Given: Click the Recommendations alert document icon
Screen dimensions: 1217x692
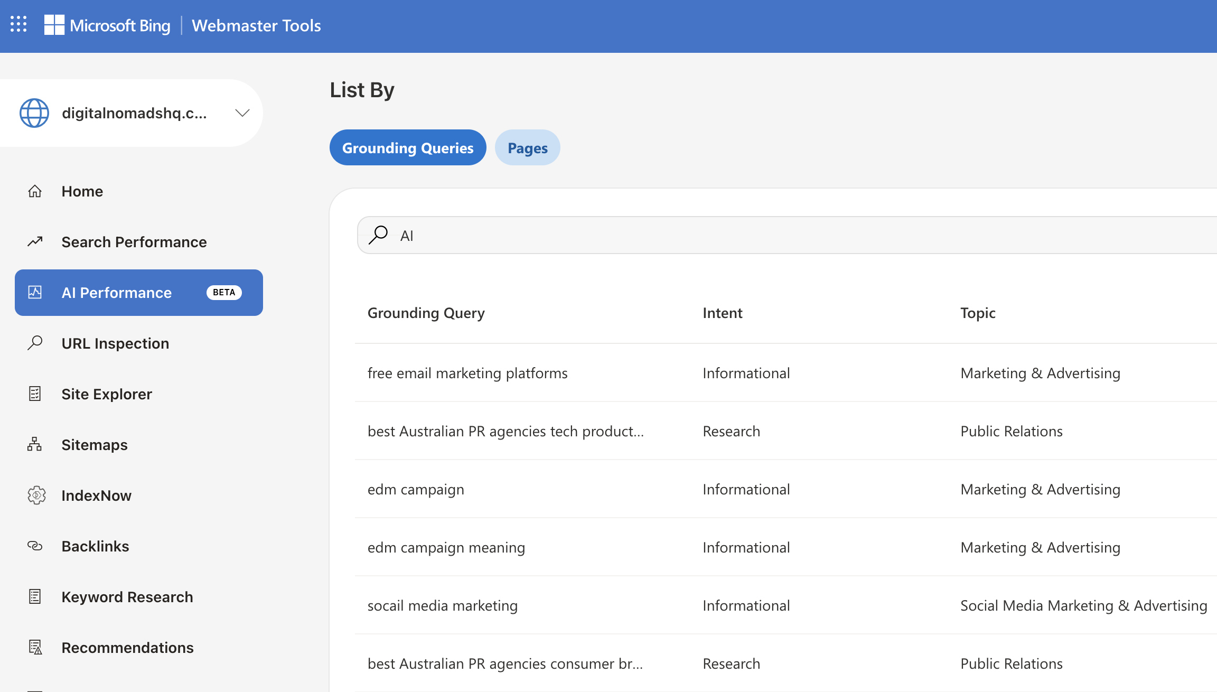Looking at the screenshot, I should tap(35, 648).
